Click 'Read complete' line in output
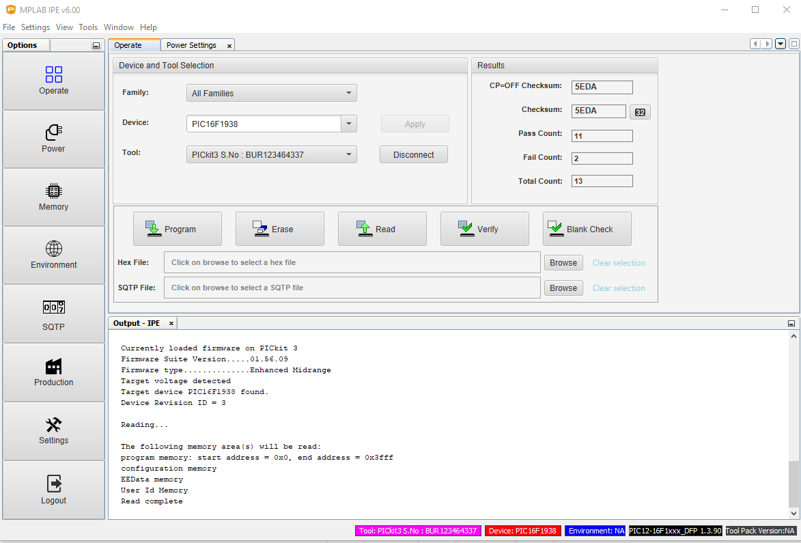 (152, 501)
